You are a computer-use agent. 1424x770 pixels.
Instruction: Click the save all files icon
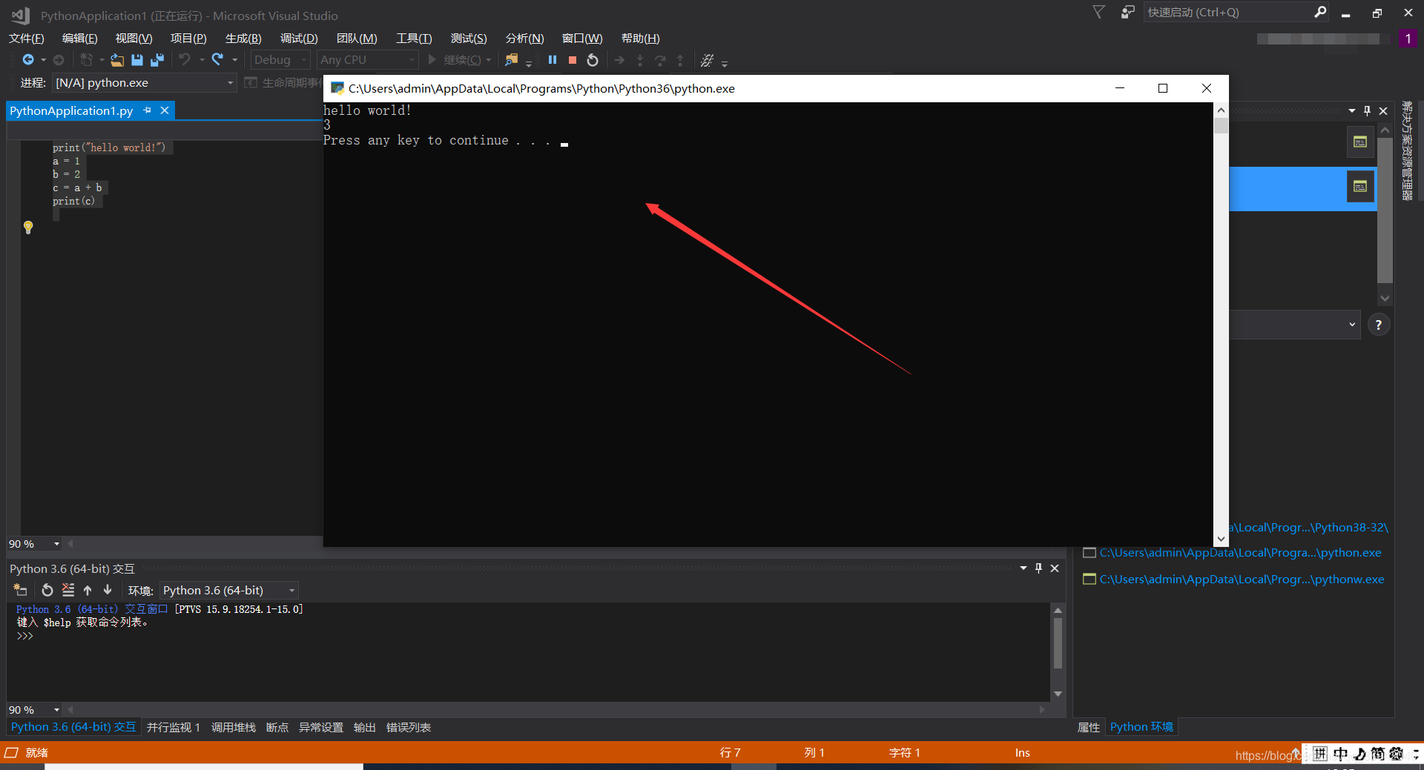157,59
